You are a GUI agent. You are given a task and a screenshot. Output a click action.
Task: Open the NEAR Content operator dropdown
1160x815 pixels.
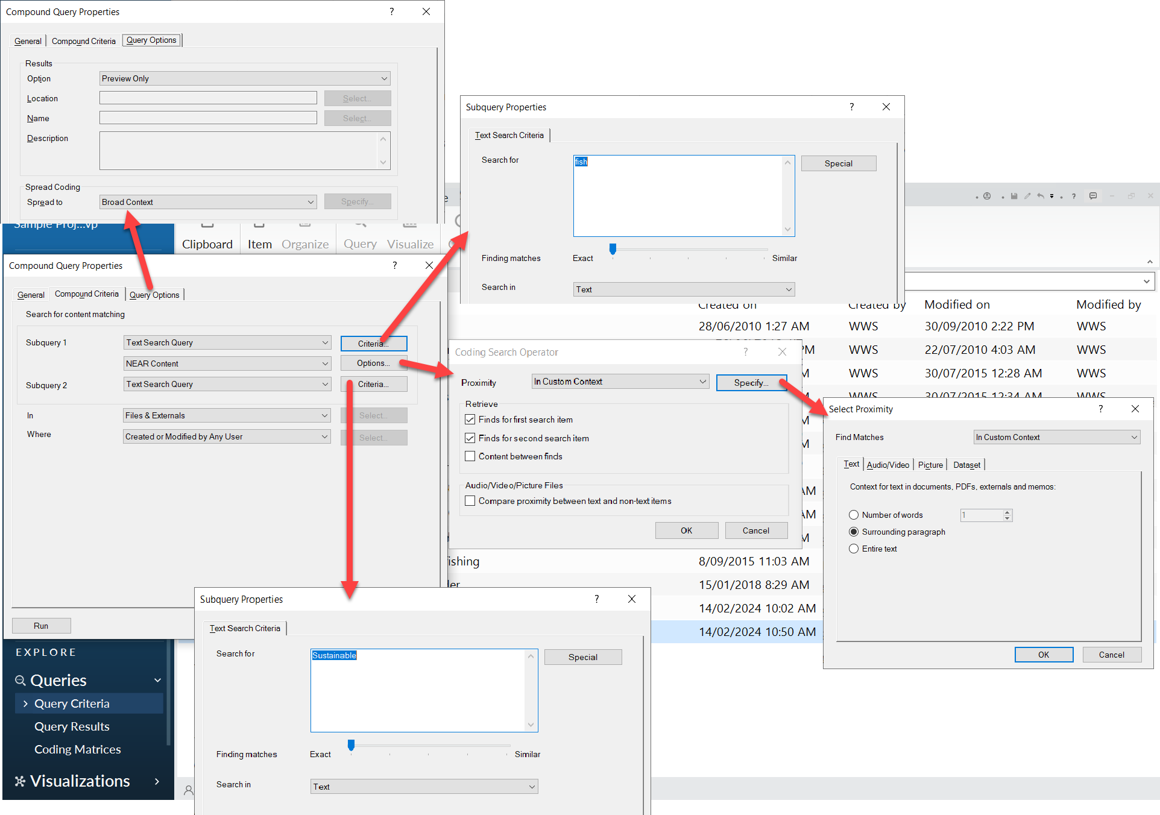pos(227,363)
